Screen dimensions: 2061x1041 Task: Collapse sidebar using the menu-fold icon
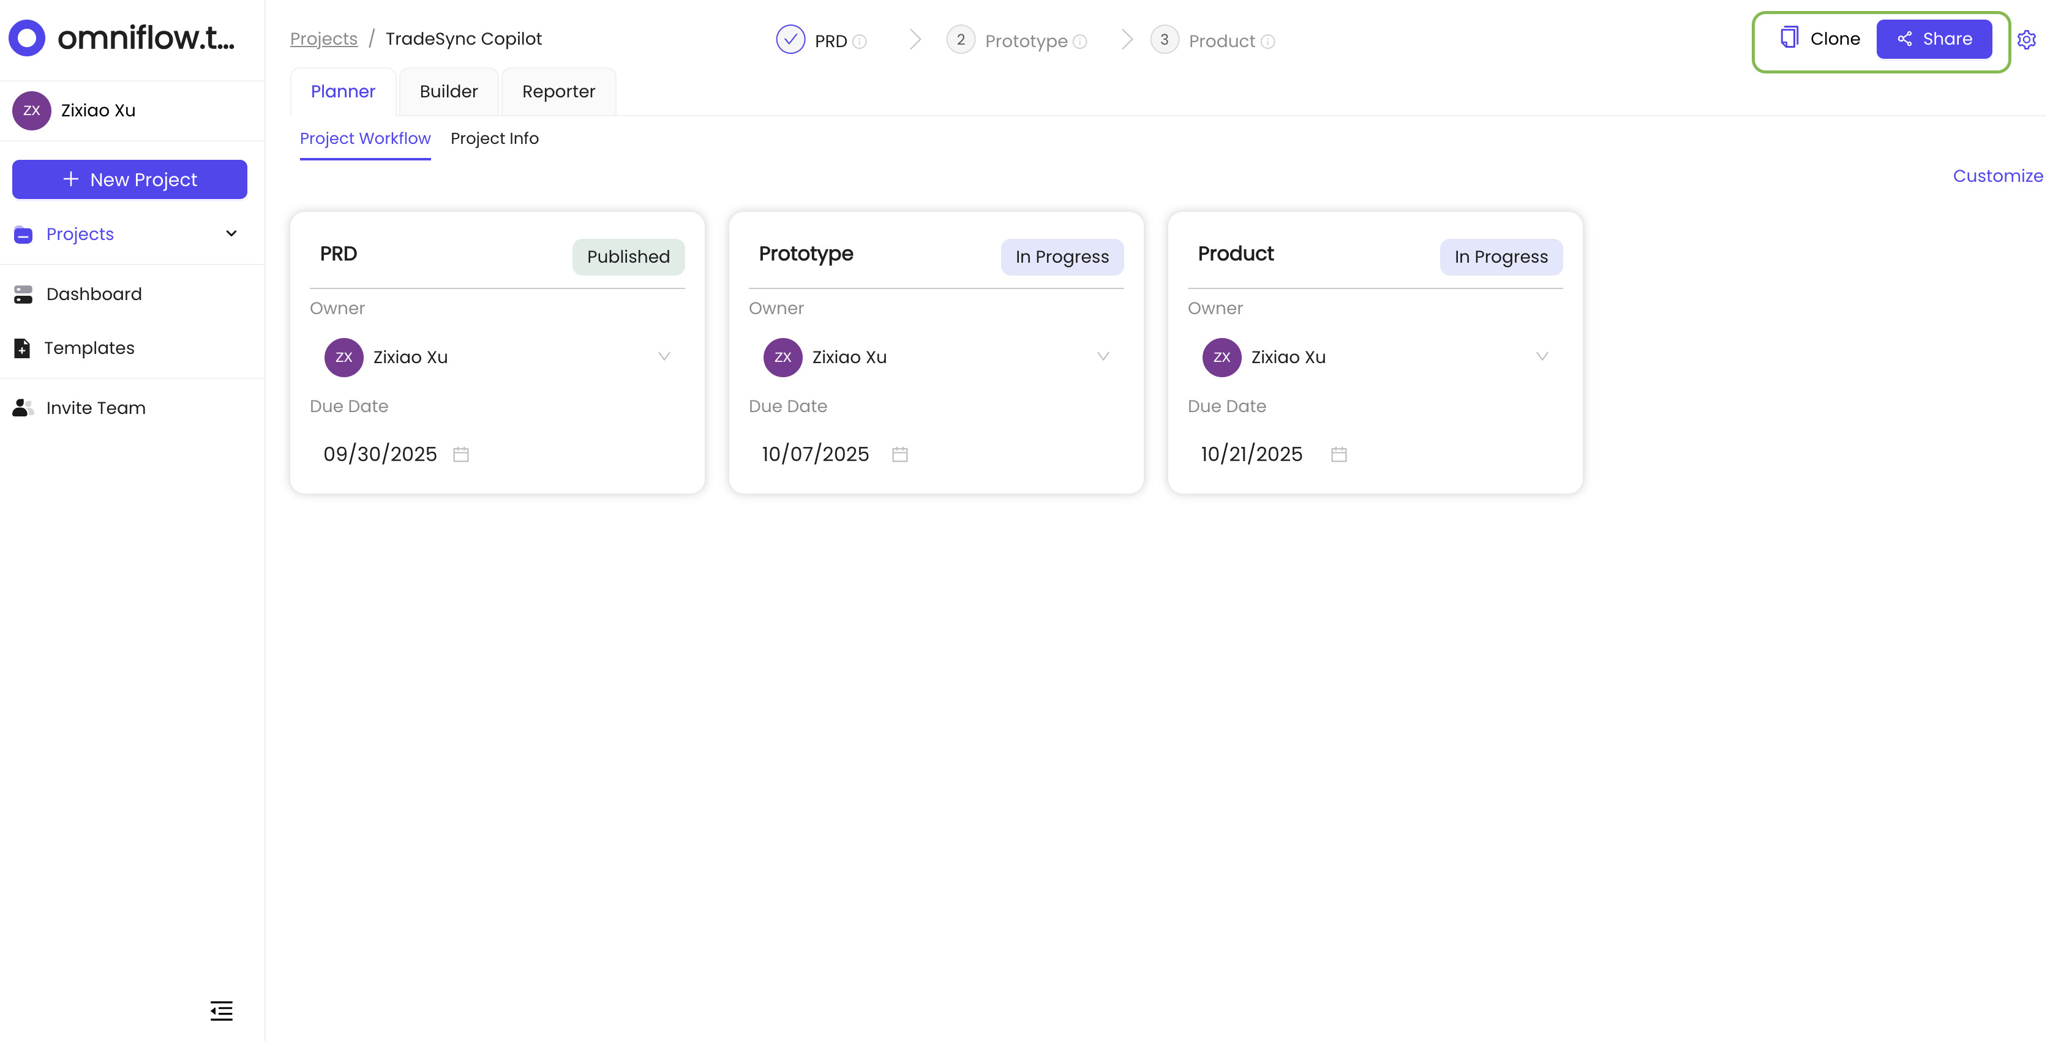(x=221, y=1010)
